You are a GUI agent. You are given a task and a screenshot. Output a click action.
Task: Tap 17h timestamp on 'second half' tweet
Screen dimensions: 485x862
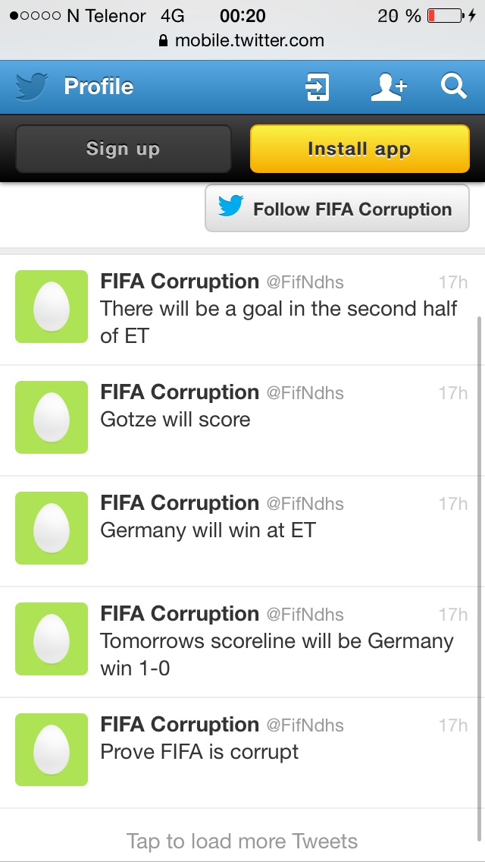pos(453,282)
